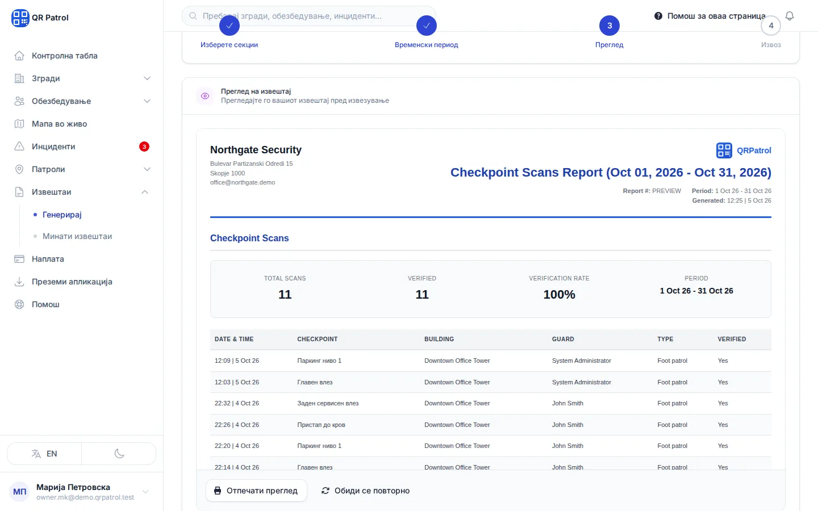
Task: Open Инциденти warning triangle icon
Action: 19,146
